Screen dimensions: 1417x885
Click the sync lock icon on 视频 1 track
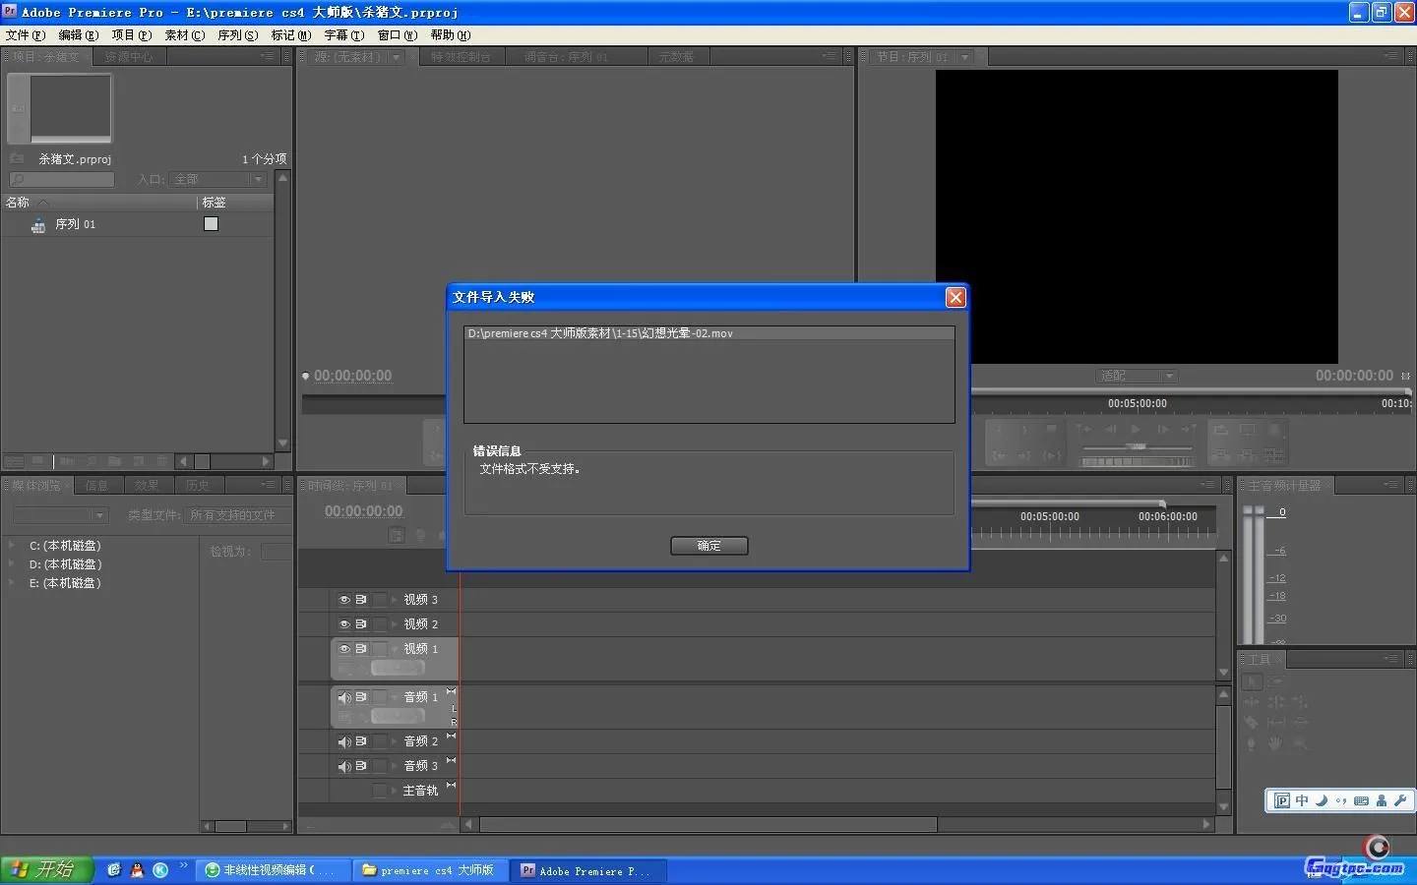(x=361, y=649)
